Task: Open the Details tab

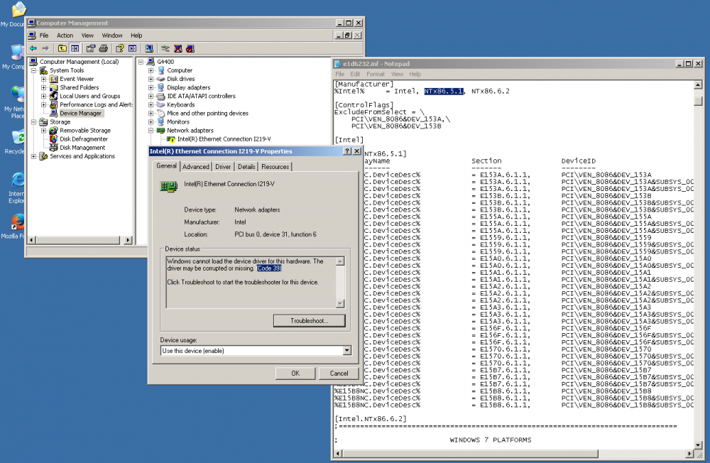Action: click(246, 167)
